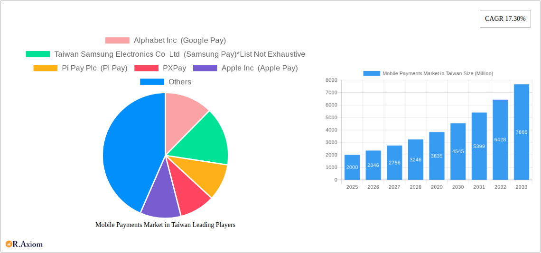Click the 2025 x-axis label
Screen dimensions: 541x253
tap(352, 187)
